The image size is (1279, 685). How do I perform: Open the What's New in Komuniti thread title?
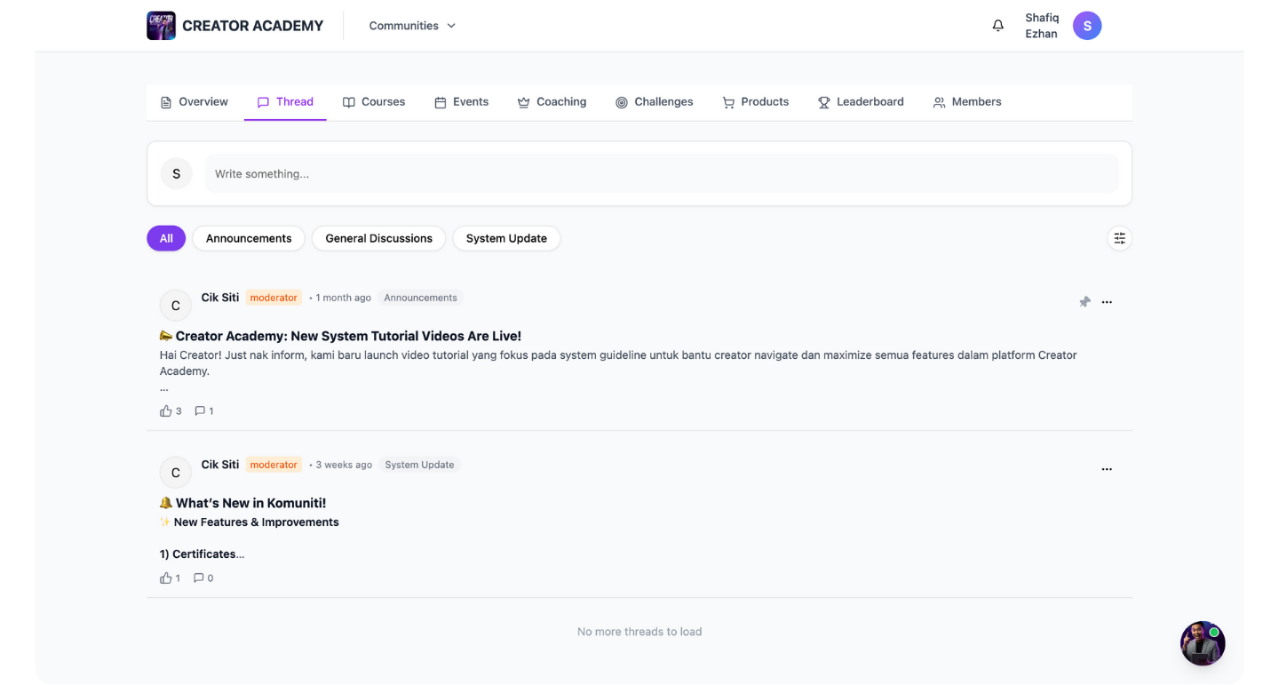pos(250,503)
